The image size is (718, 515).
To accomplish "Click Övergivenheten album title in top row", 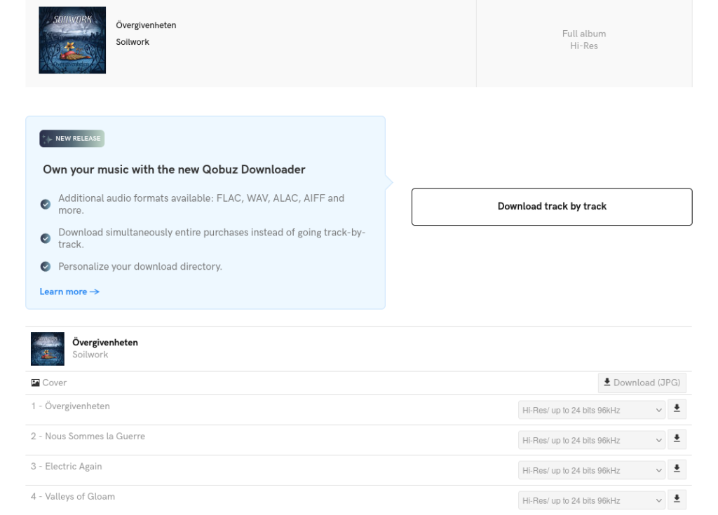I will pyautogui.click(x=146, y=26).
